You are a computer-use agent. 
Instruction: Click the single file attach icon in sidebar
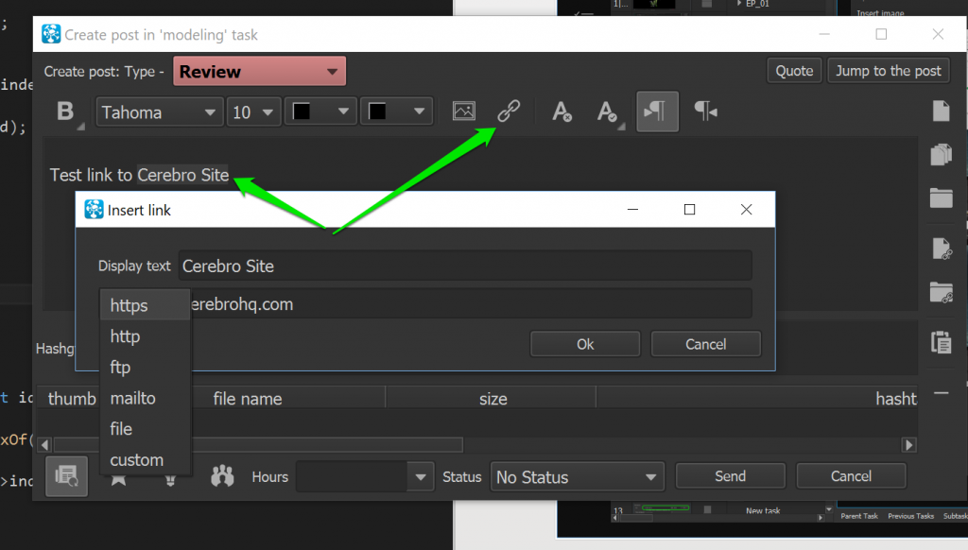pyautogui.click(x=941, y=112)
